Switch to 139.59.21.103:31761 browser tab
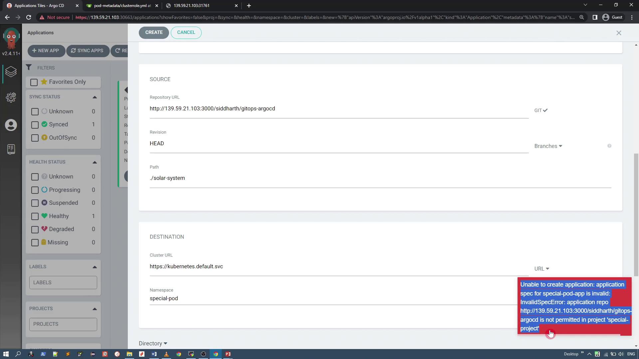 pyautogui.click(x=191, y=6)
